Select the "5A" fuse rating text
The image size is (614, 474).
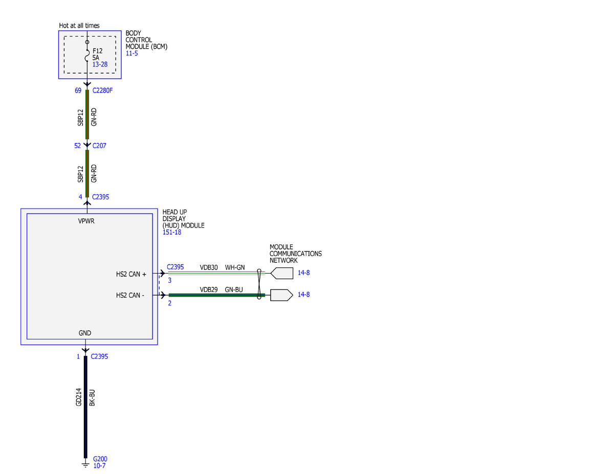click(x=96, y=58)
